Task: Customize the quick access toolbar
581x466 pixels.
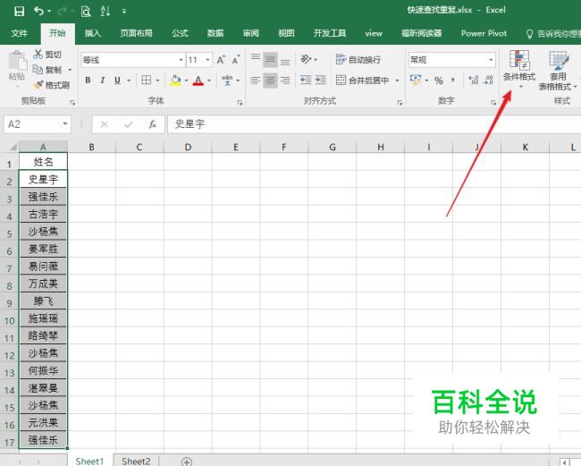Action: [x=124, y=12]
